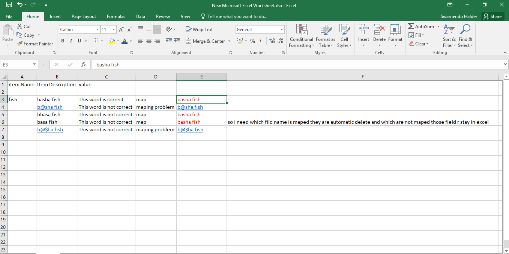Screen dimensions: 509x254
Task: Toggle Wrap Text for the cell
Action: (199, 30)
